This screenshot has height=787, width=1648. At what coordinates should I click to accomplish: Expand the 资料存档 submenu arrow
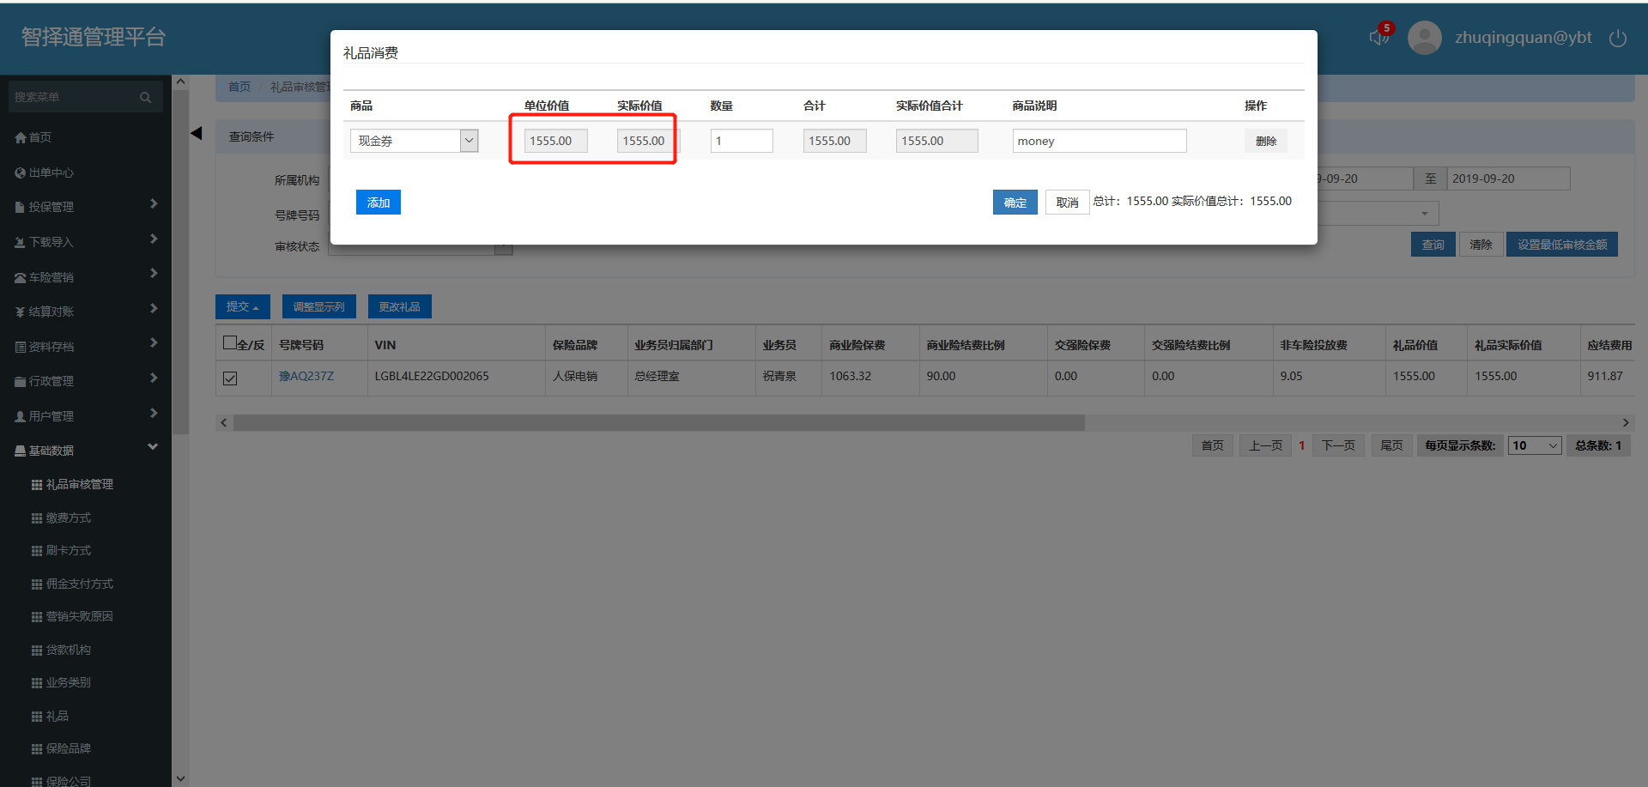[x=154, y=343]
